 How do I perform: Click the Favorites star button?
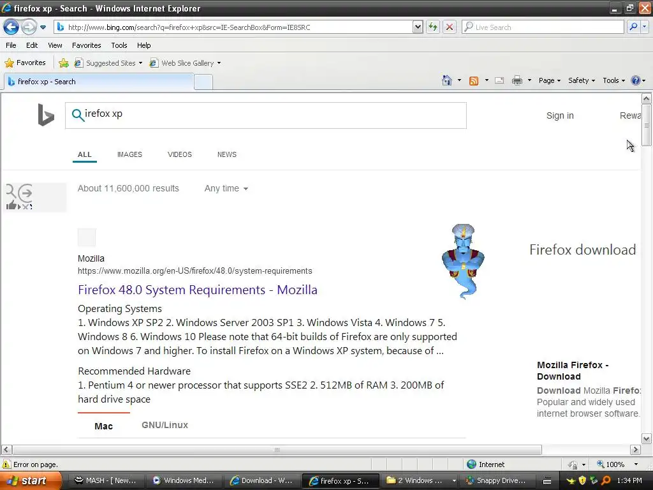pyautogui.click(x=25, y=63)
